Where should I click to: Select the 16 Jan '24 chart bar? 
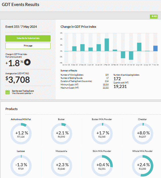pyautogui.click(x=98, y=48)
